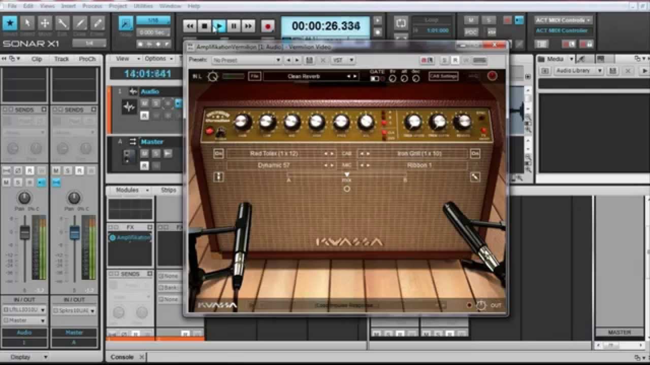Click the wand icon beside Ribbon 1
Image resolution: width=650 pixels, height=365 pixels.
tap(475, 177)
